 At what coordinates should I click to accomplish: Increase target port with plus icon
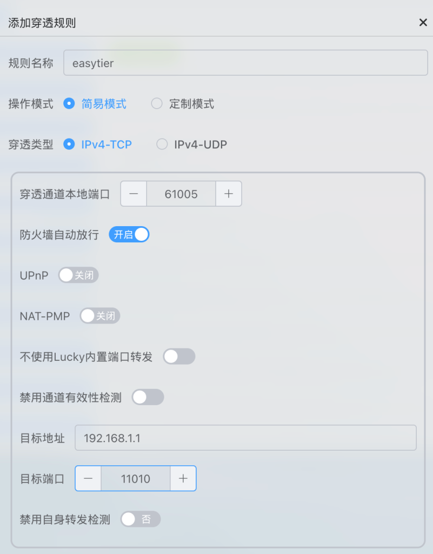pos(183,479)
